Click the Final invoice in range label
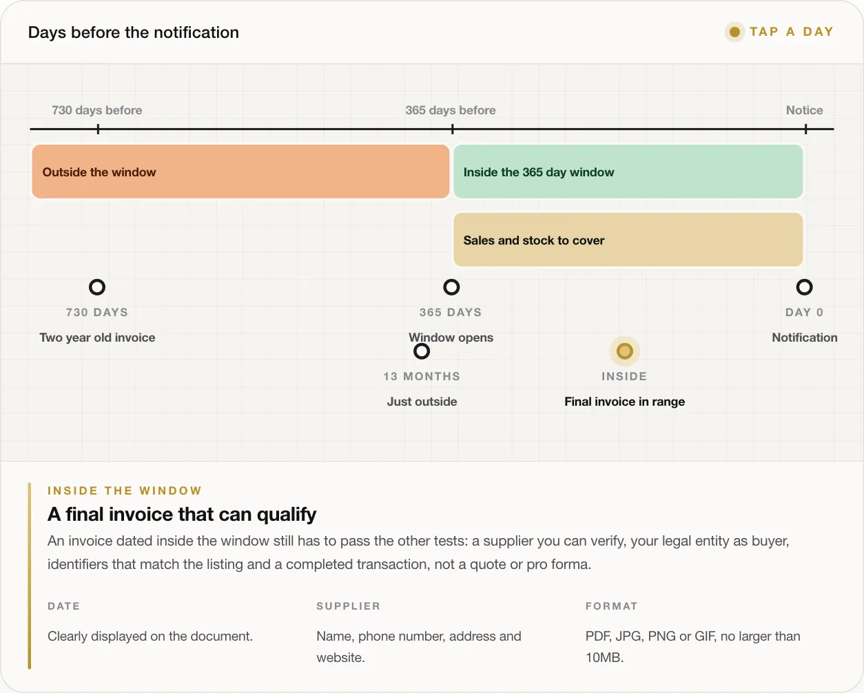Screen dimensions: 864x693 (x=625, y=402)
